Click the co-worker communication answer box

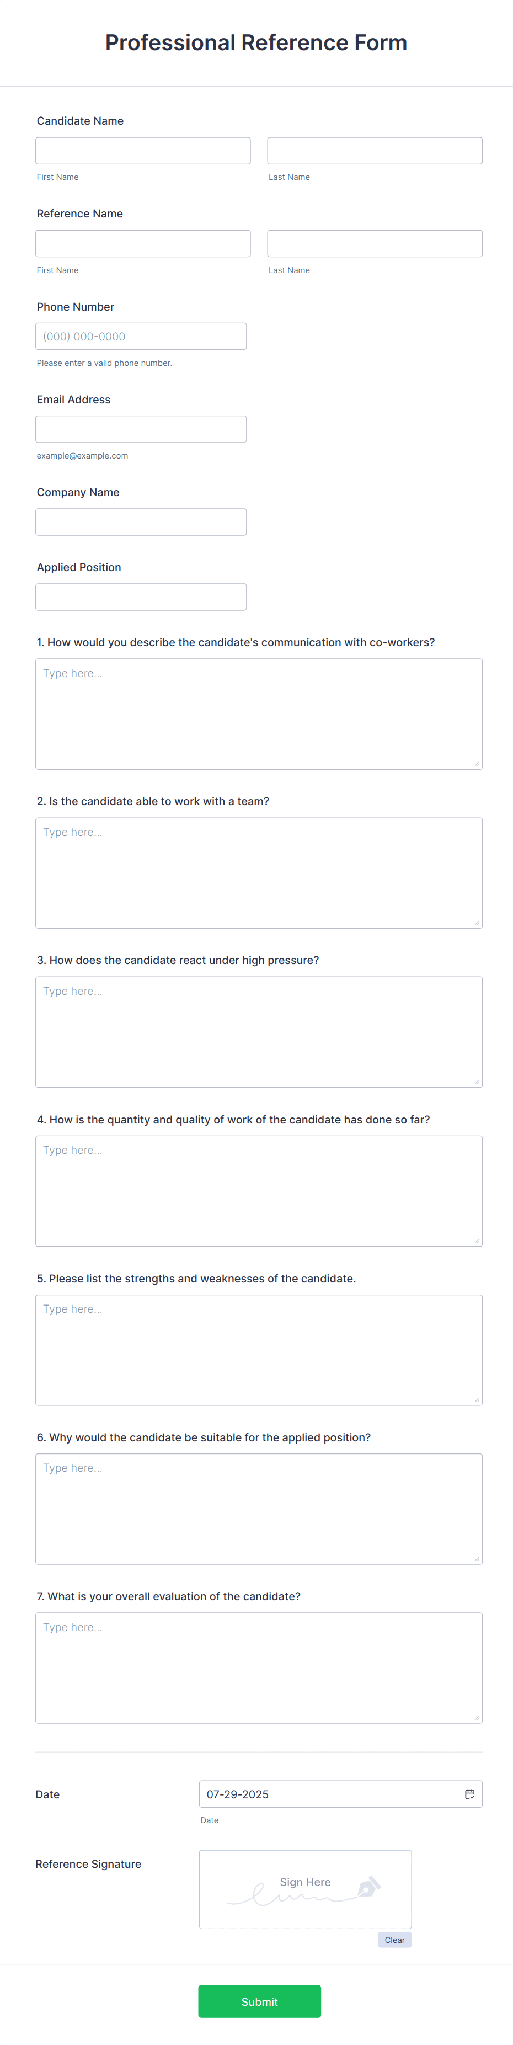click(258, 712)
